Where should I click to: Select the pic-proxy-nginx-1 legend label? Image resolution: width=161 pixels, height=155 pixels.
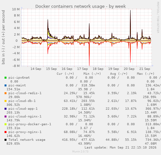tap(25, 132)
